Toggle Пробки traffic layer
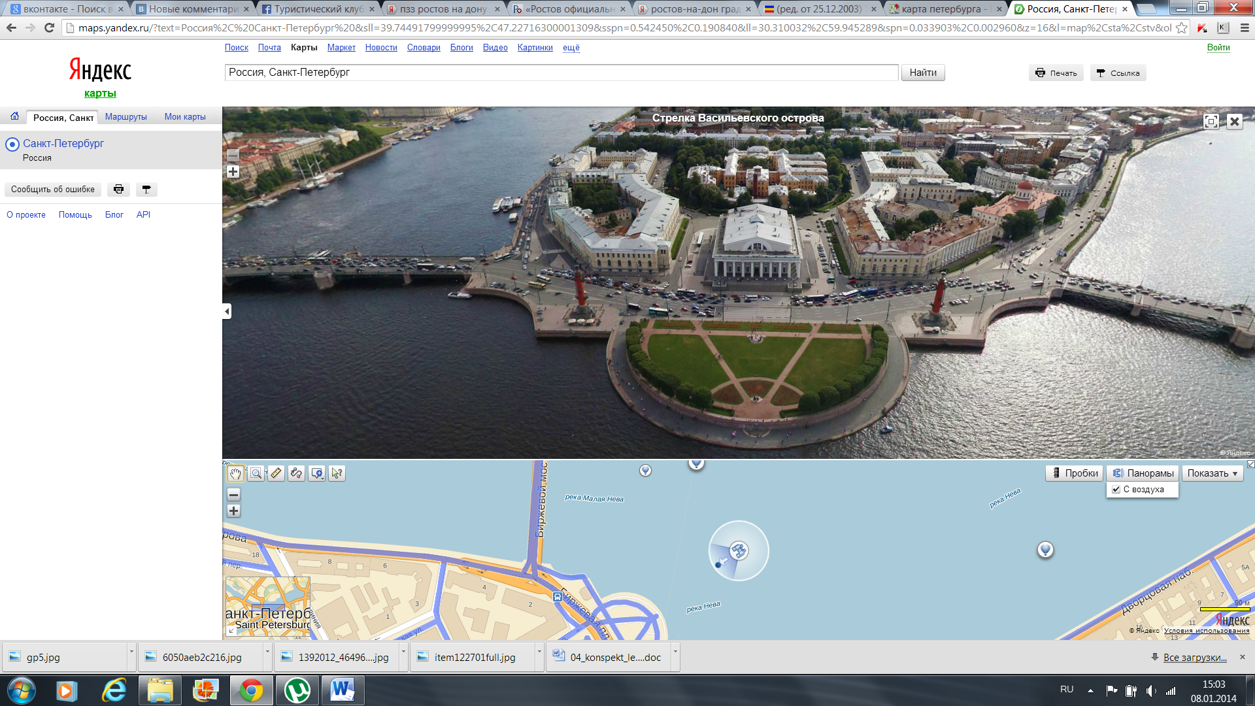Image resolution: width=1255 pixels, height=706 pixels. pyautogui.click(x=1075, y=473)
